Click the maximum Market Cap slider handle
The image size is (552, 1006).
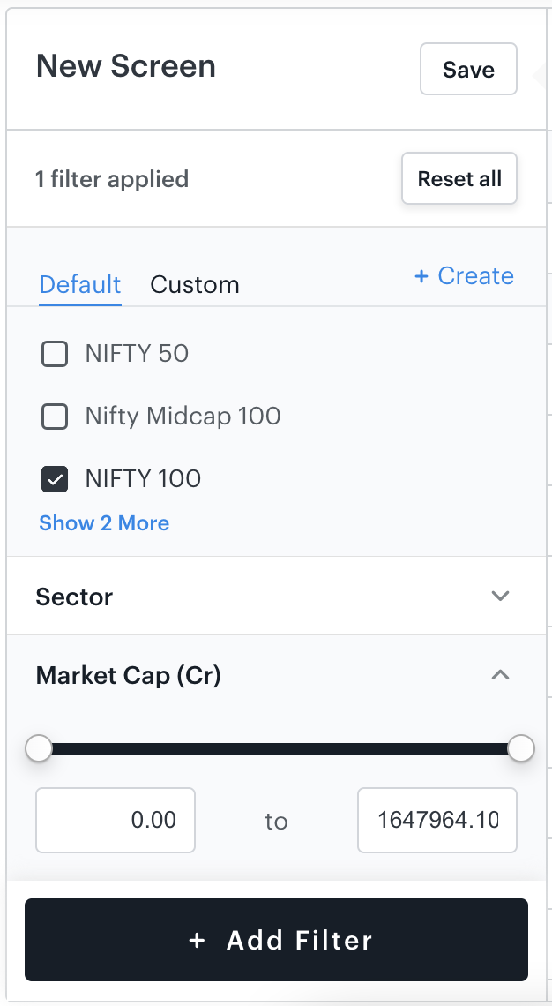tap(521, 749)
